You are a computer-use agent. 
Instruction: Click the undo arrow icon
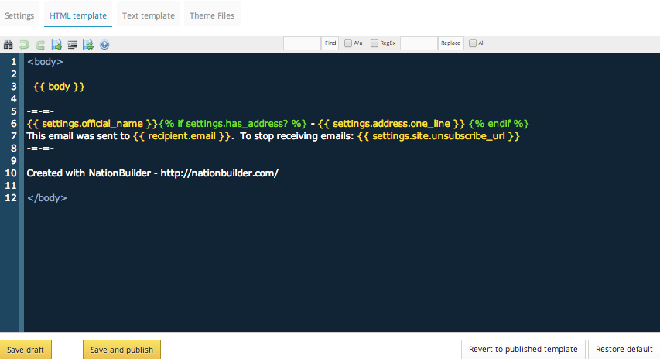tap(24, 45)
